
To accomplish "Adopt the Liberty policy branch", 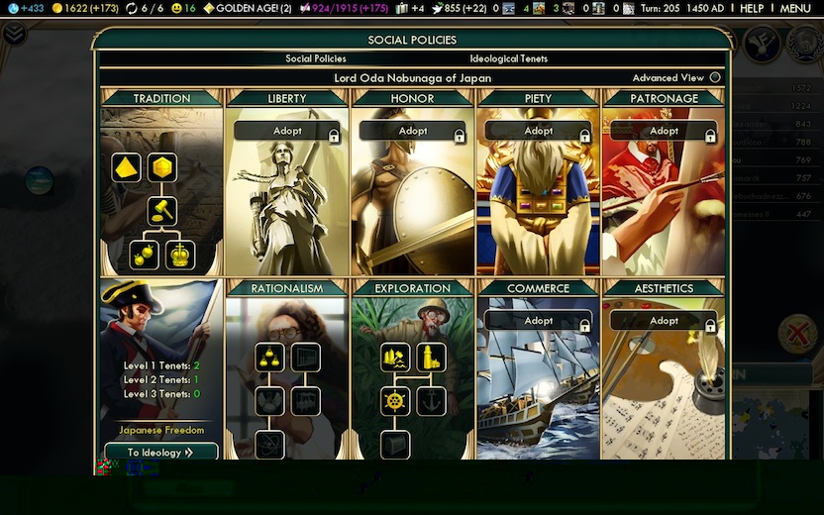I will (x=287, y=131).
